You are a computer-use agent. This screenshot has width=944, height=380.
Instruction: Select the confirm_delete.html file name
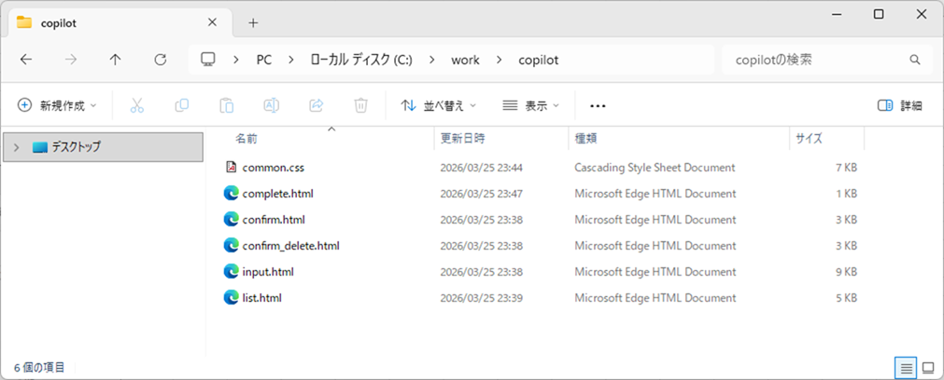click(x=290, y=246)
